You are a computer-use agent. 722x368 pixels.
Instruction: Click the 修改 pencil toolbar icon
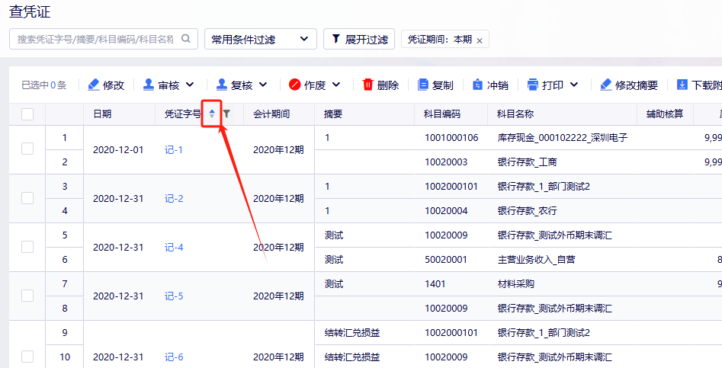[95, 85]
